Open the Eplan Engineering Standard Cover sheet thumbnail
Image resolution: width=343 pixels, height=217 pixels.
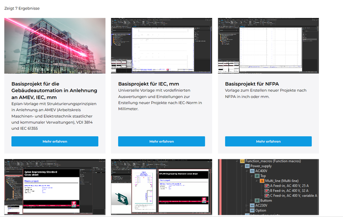pos(55,187)
